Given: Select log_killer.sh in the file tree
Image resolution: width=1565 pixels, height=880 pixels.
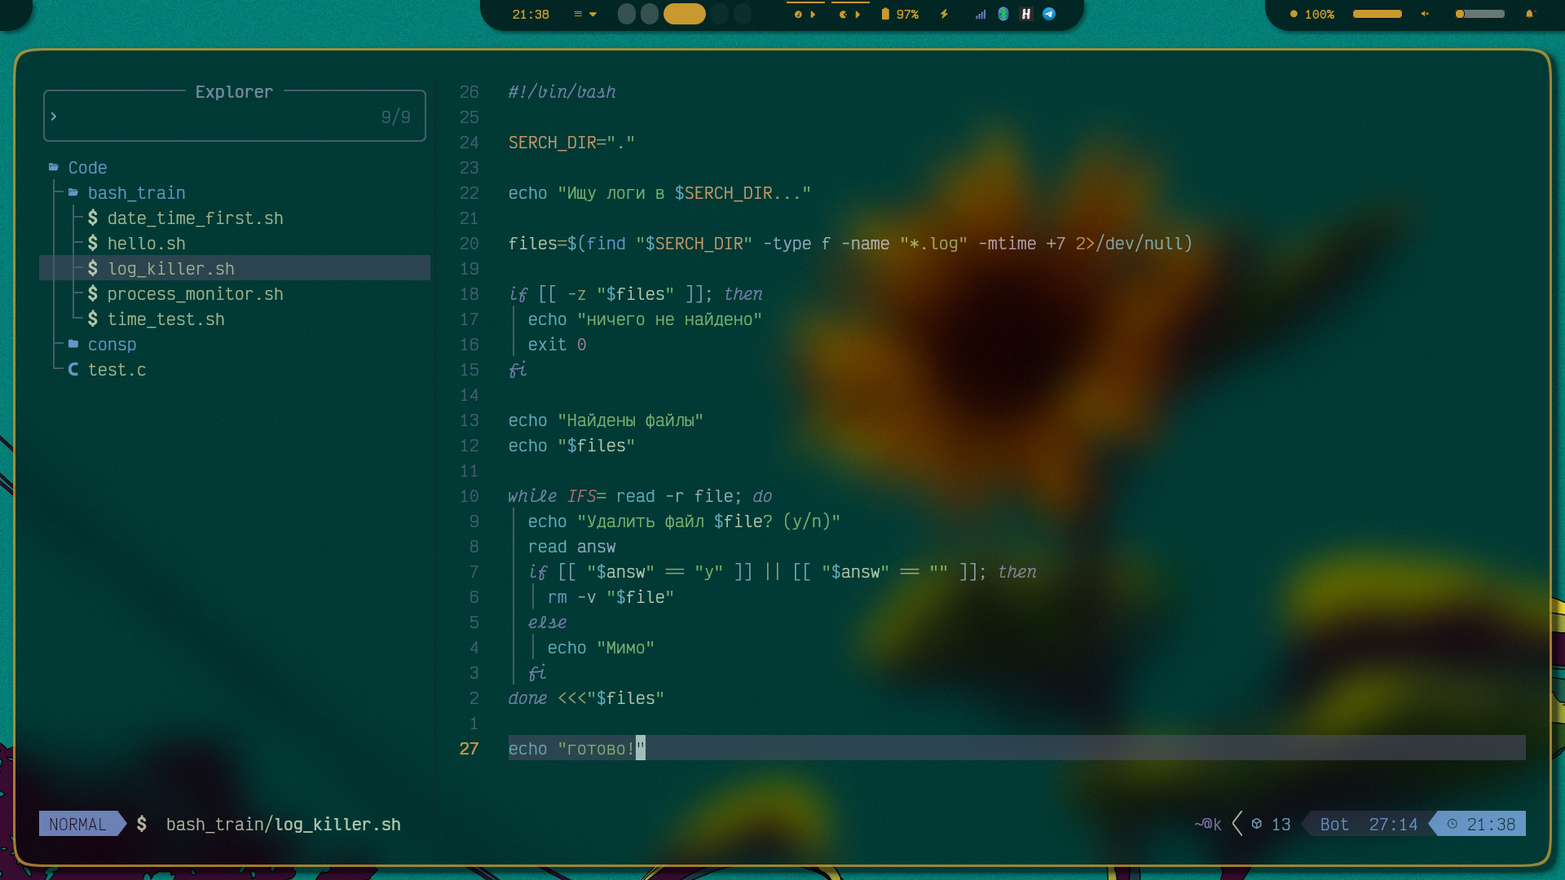Looking at the screenshot, I should (x=235, y=268).
